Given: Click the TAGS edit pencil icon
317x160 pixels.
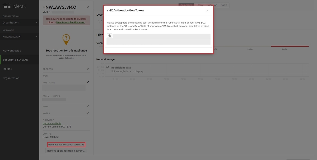Looking at the screenshot, I should [88, 106].
